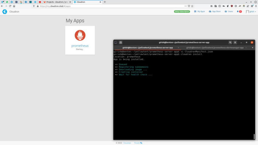Open a new browser tab

pyautogui.click(x=105, y=2)
